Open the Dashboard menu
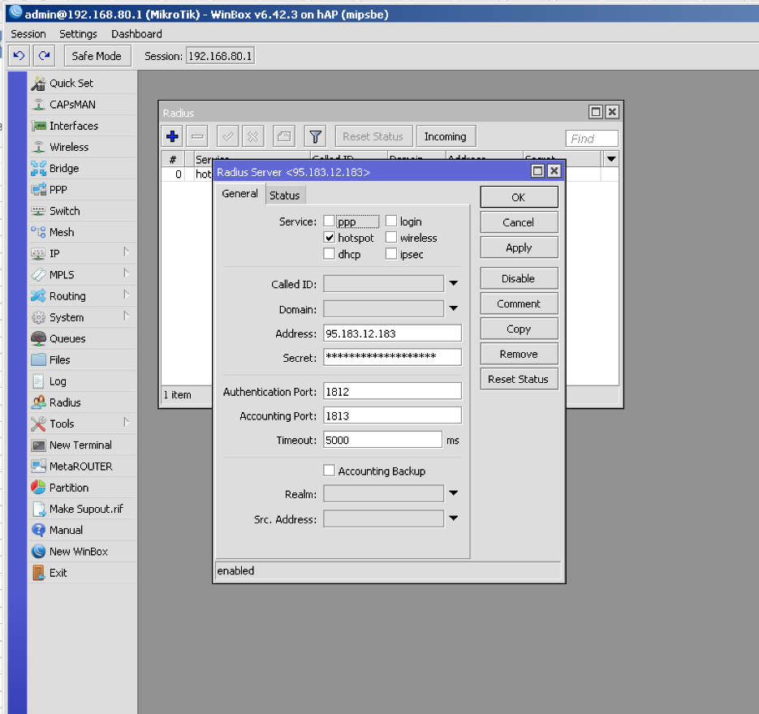 [x=136, y=34]
